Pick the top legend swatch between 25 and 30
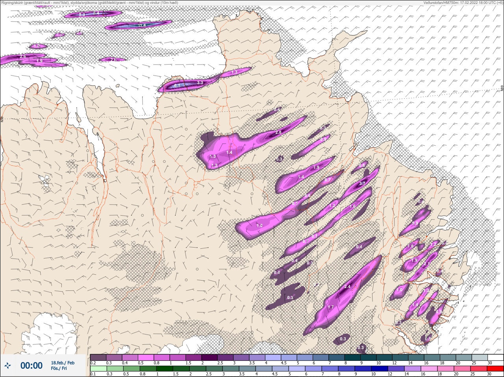 480,358
